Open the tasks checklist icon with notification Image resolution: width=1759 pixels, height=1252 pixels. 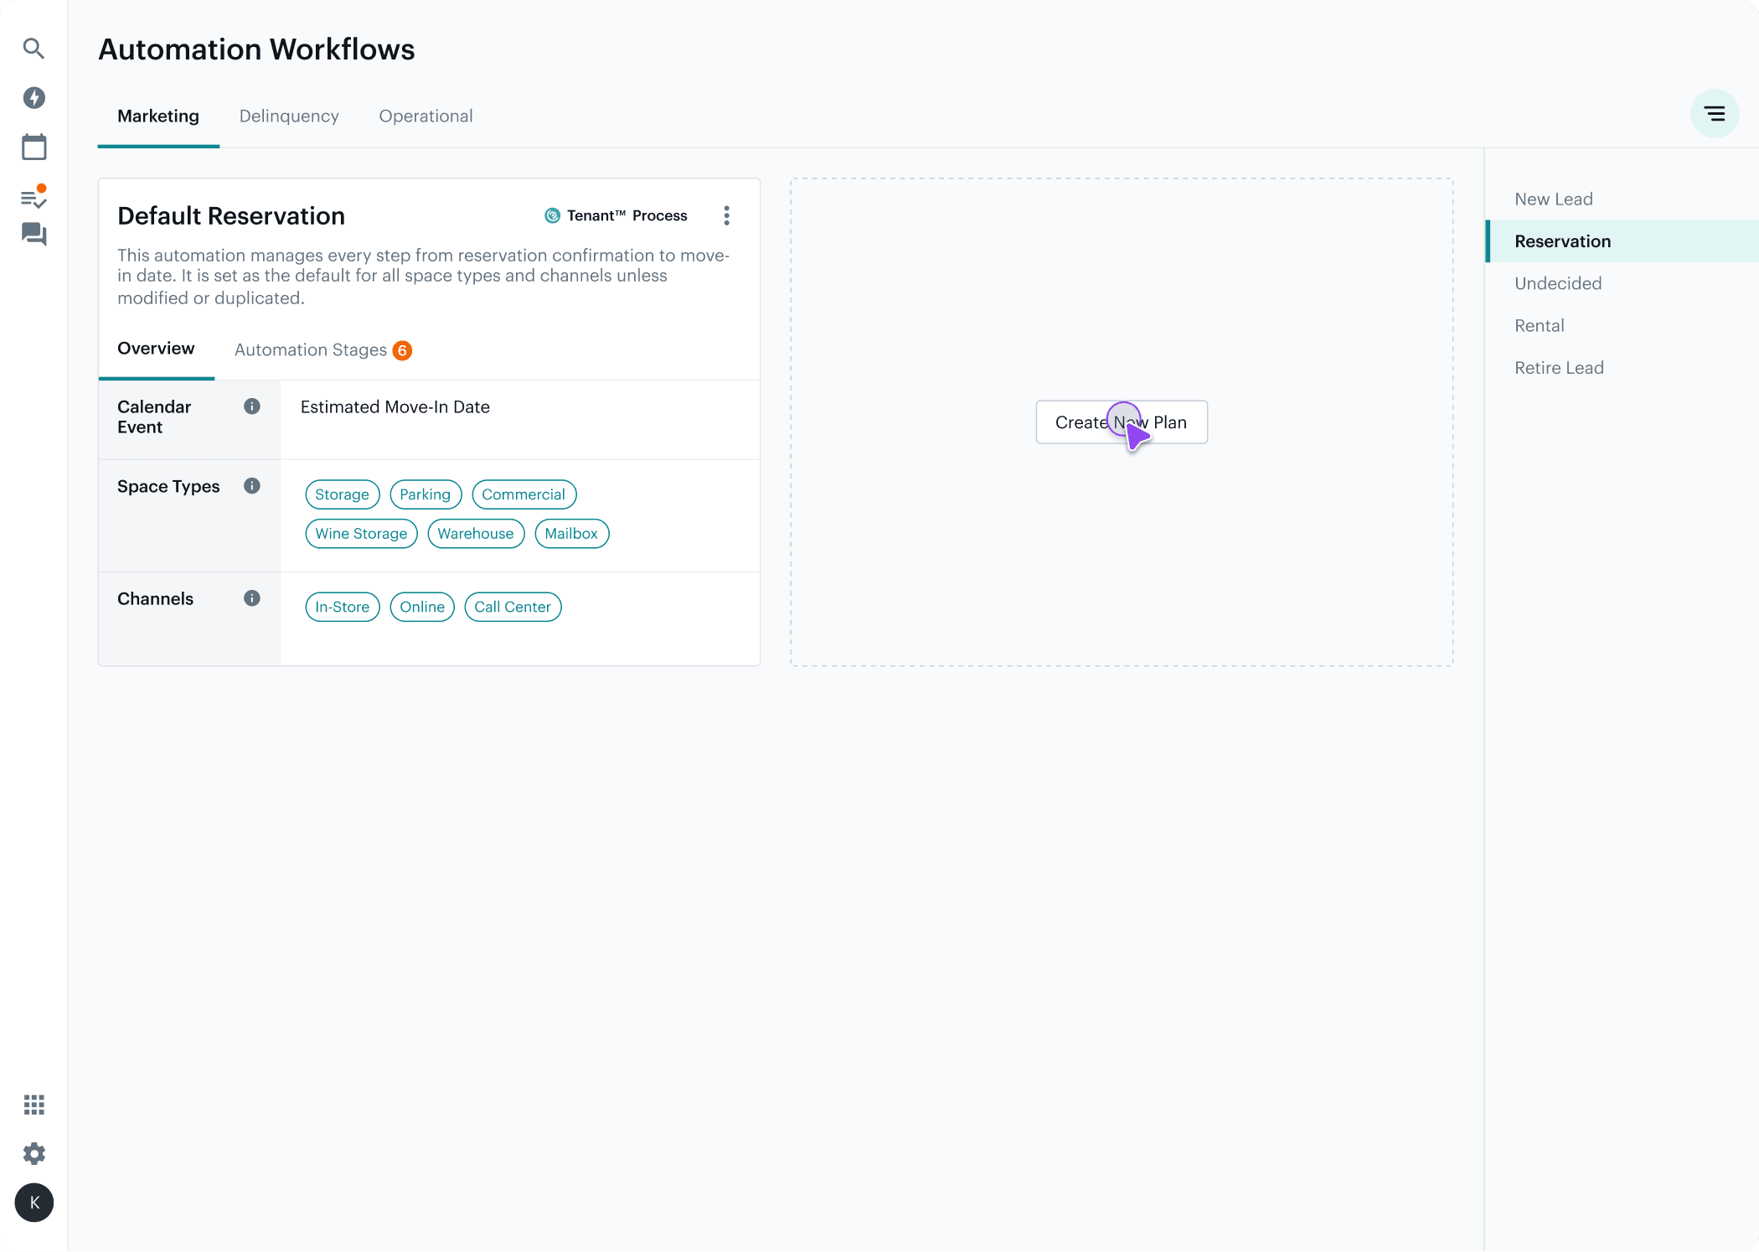(34, 198)
